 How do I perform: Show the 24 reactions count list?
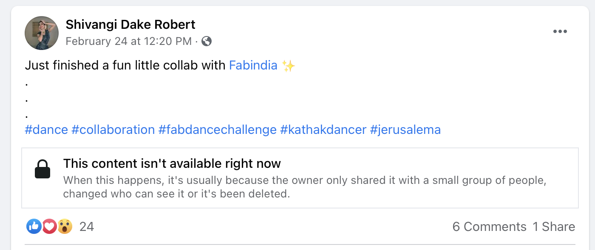(87, 227)
